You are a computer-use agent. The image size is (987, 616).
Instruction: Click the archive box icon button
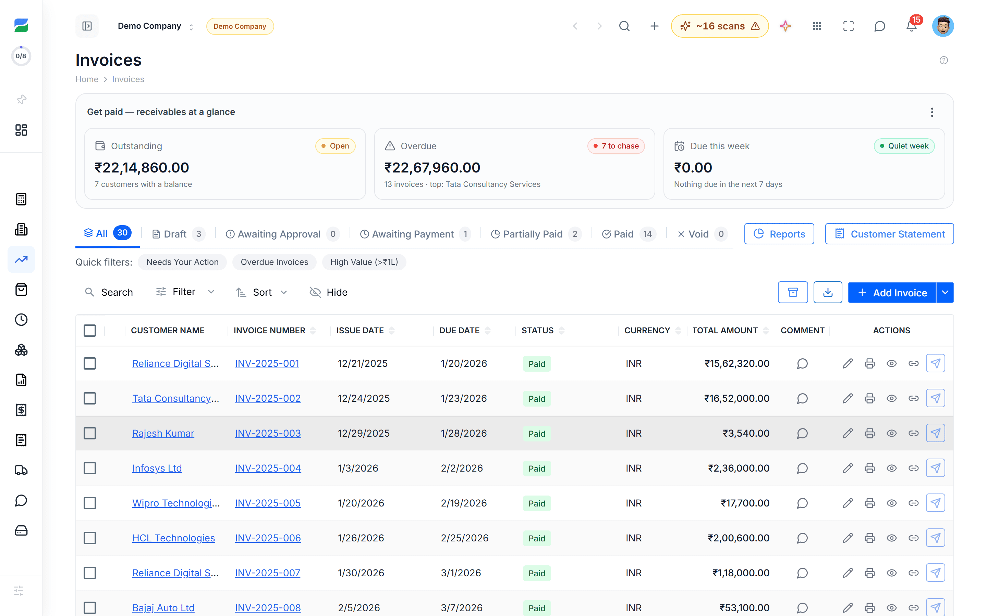coord(792,292)
